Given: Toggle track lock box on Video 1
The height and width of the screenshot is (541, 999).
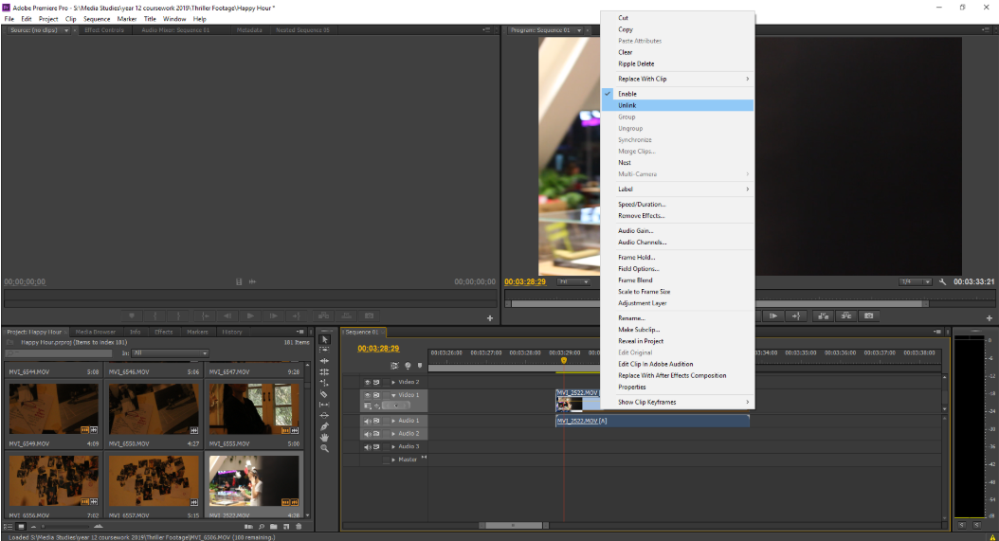Looking at the screenshot, I should pyautogui.click(x=386, y=395).
